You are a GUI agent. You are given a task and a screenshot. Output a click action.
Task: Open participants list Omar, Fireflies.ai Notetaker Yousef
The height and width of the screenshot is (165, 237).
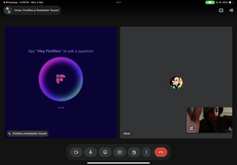(32, 10)
